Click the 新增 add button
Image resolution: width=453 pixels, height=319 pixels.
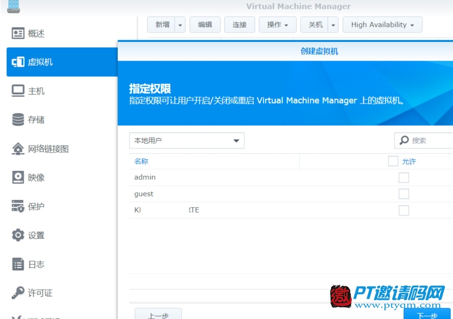click(x=161, y=25)
